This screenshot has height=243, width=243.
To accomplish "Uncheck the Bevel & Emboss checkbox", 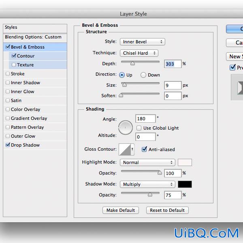I will click(8, 47).
